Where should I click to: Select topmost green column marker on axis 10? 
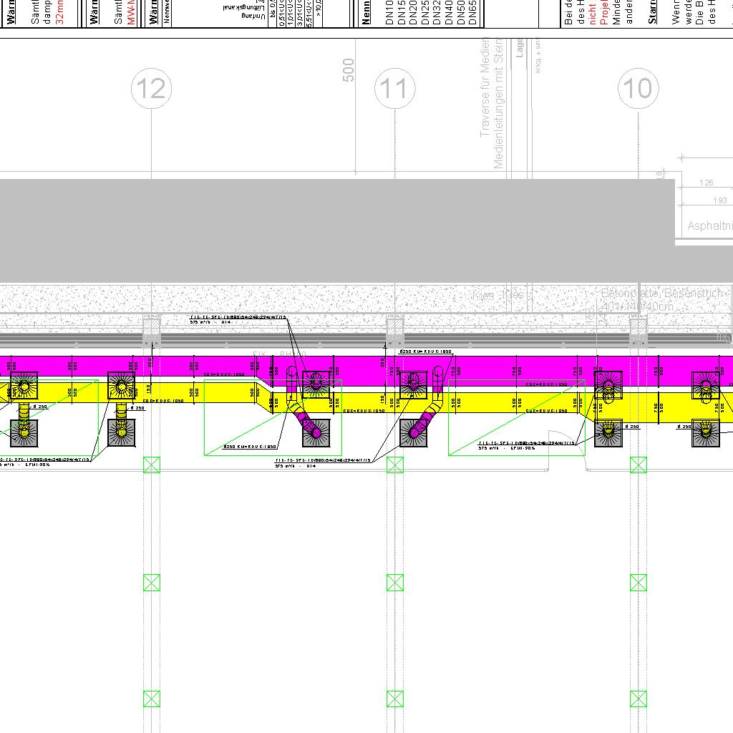[x=639, y=465]
